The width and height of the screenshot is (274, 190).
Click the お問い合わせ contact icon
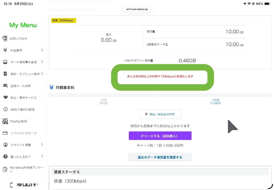5,38
